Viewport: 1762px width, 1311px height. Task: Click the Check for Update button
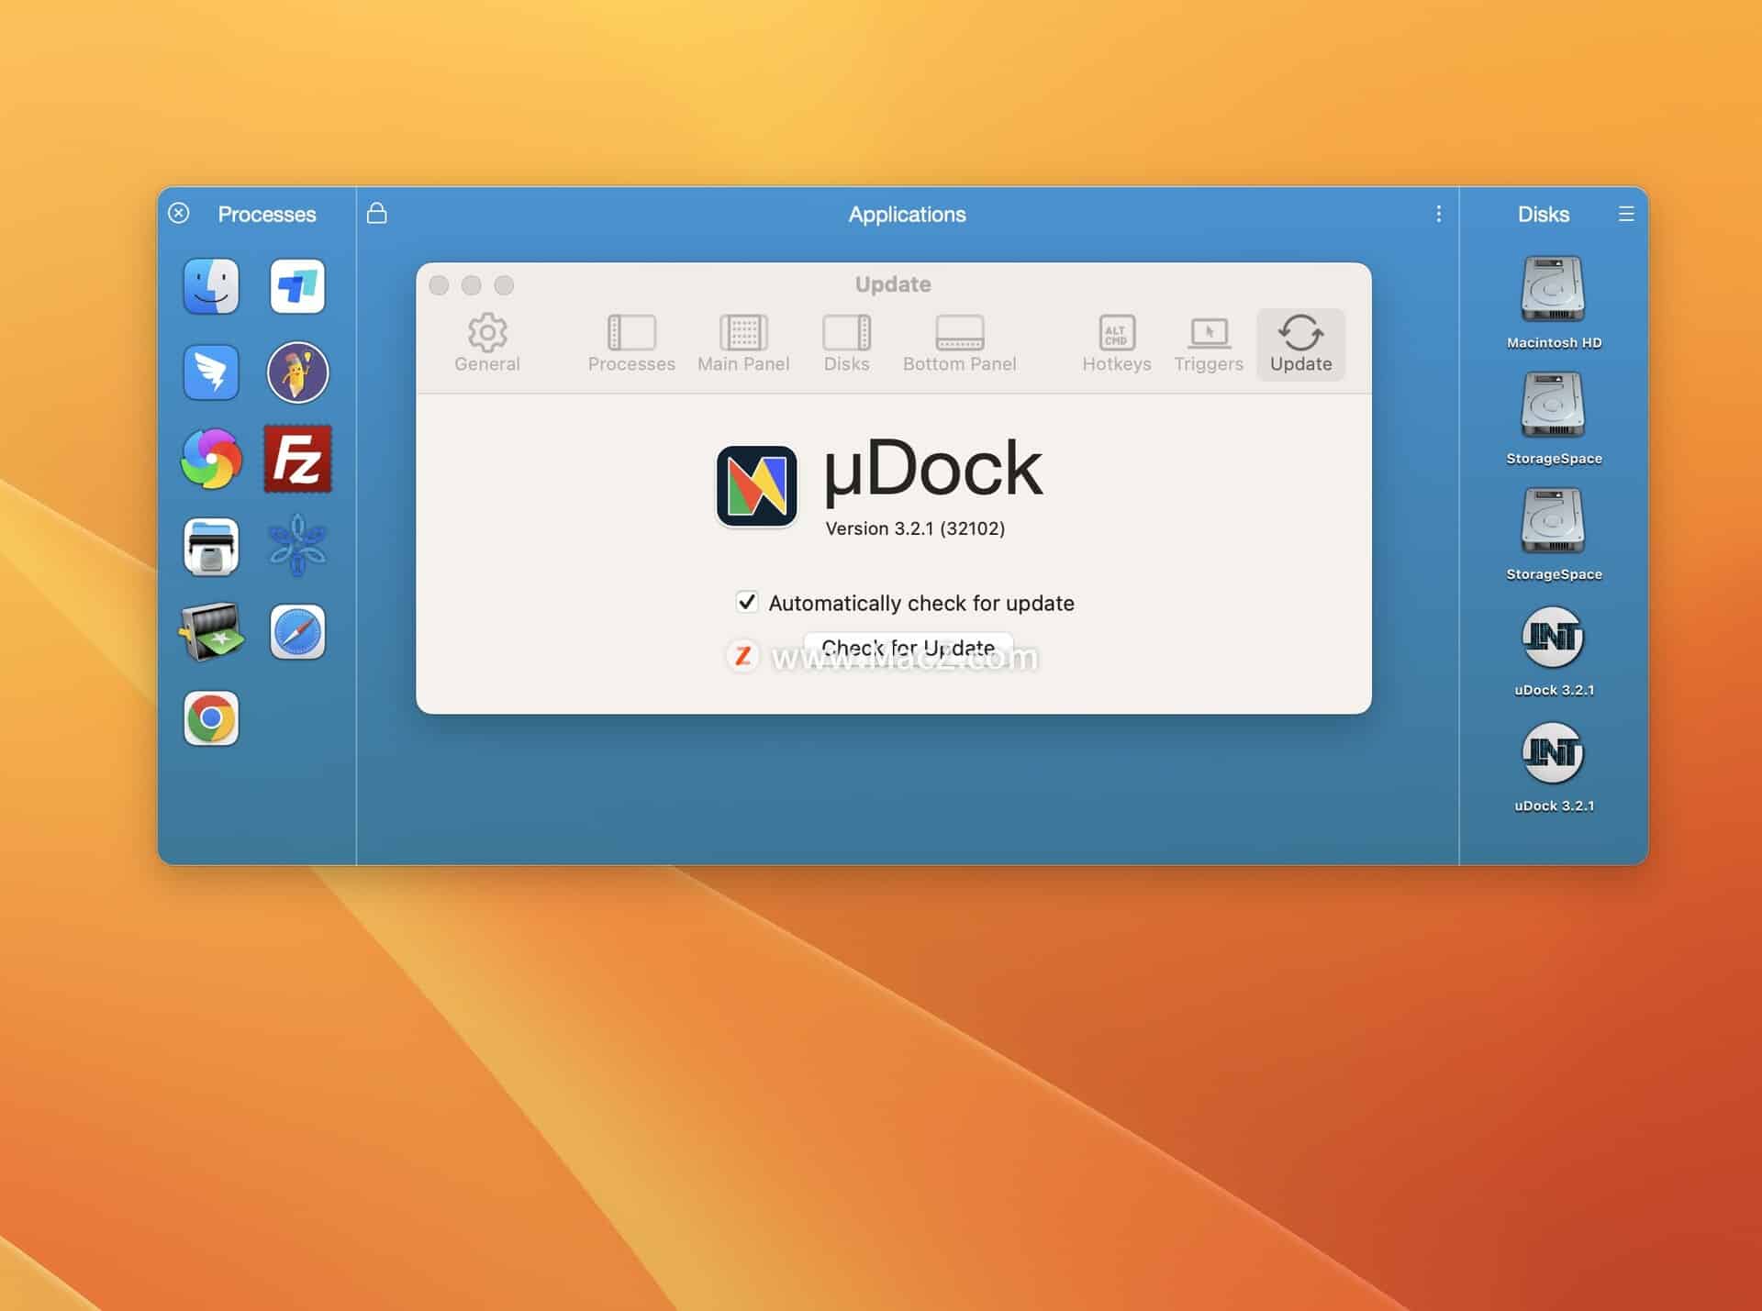907,647
